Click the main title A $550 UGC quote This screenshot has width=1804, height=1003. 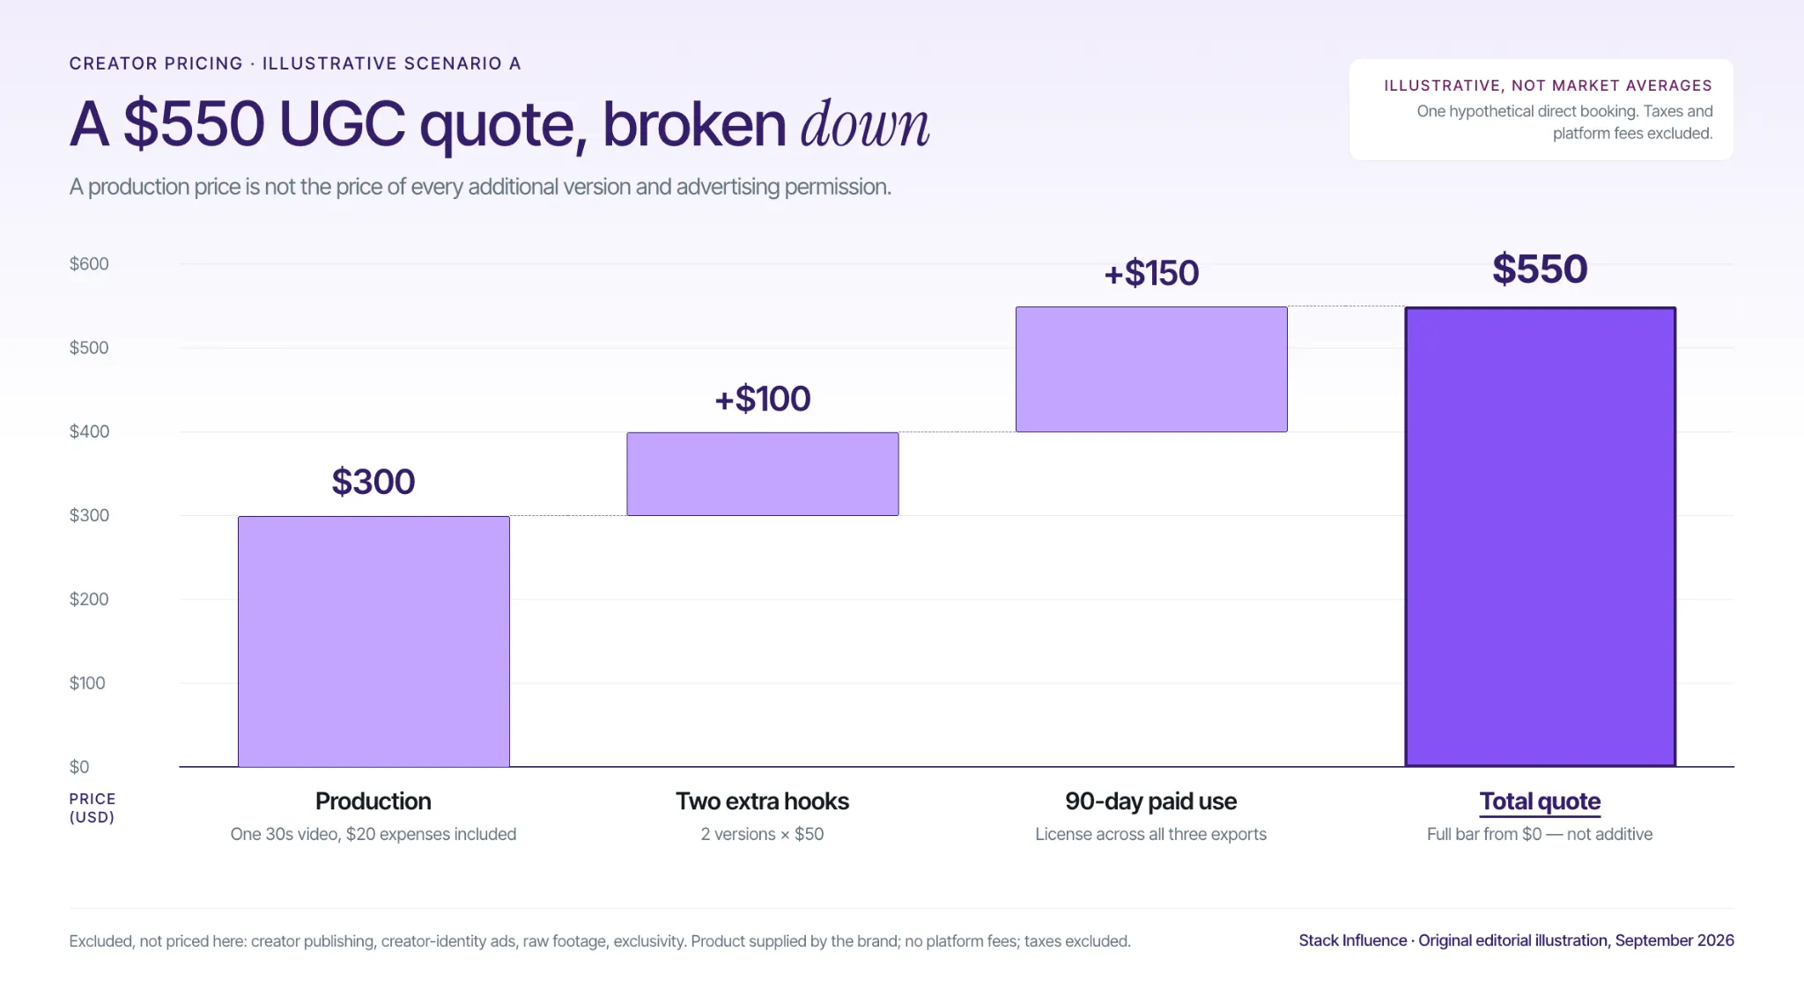[499, 123]
